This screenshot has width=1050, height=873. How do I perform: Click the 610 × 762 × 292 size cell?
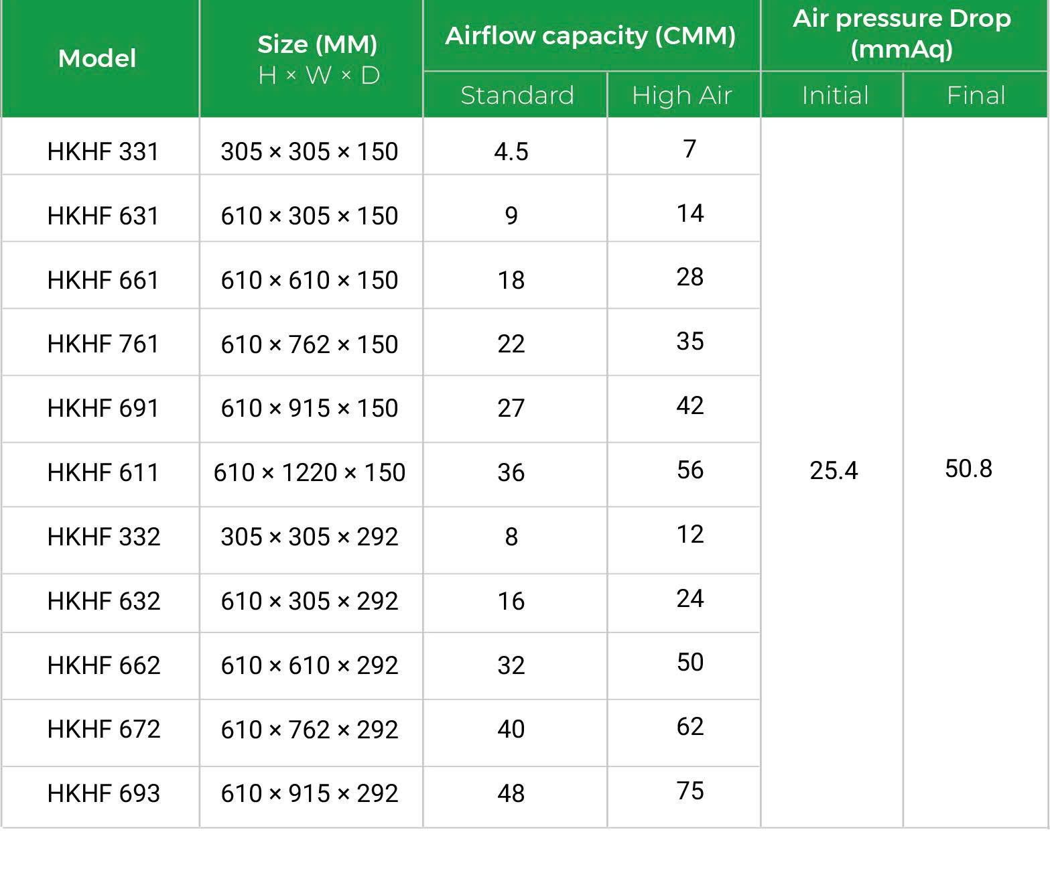(310, 729)
